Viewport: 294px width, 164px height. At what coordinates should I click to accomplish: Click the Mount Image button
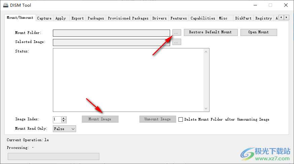click(100, 119)
